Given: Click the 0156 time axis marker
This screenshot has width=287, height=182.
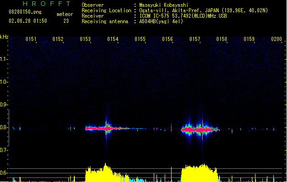Looking at the screenshot, I should click(x=167, y=39).
